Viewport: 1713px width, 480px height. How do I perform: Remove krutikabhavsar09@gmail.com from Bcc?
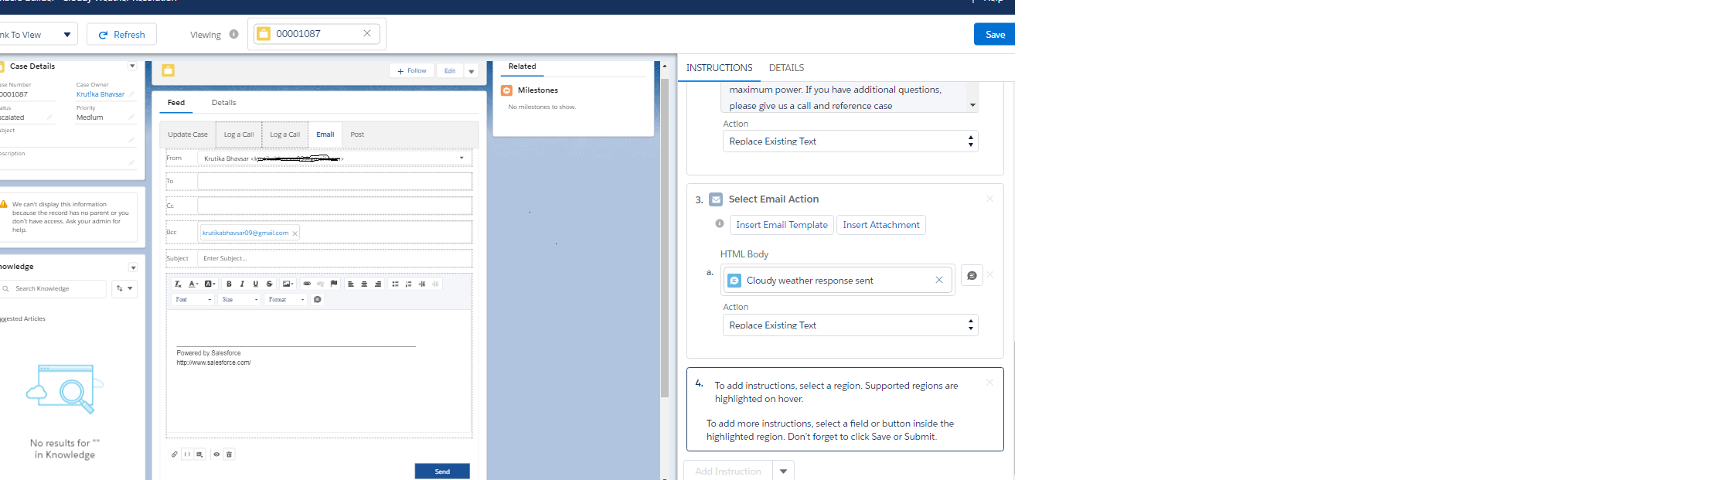(295, 233)
